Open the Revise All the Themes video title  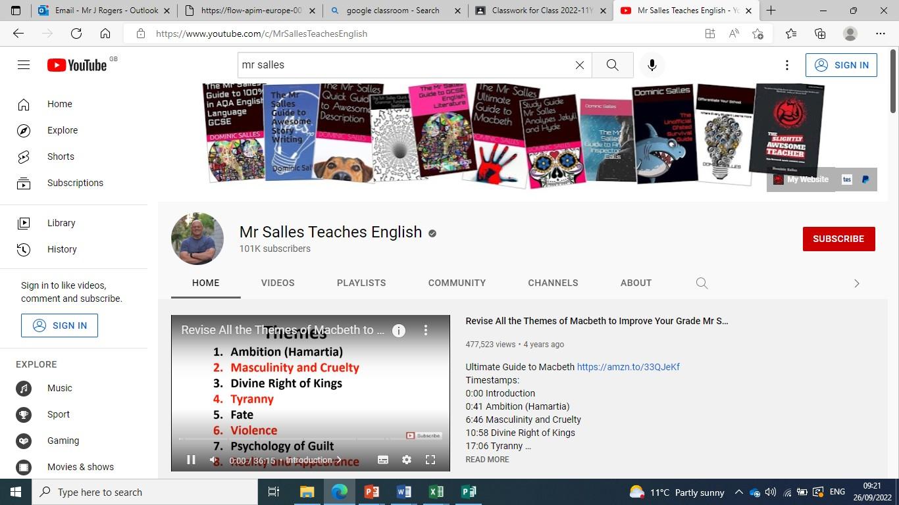click(x=597, y=321)
